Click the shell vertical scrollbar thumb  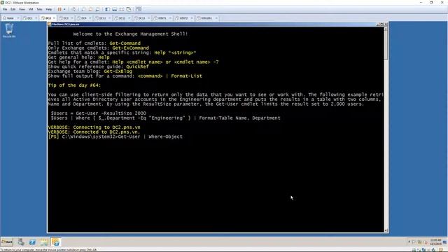point(386,45)
